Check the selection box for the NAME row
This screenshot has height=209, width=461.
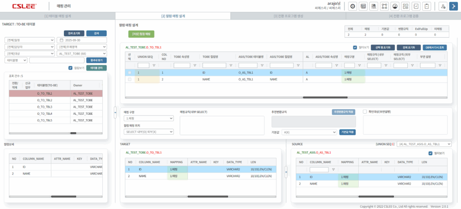point(130,80)
